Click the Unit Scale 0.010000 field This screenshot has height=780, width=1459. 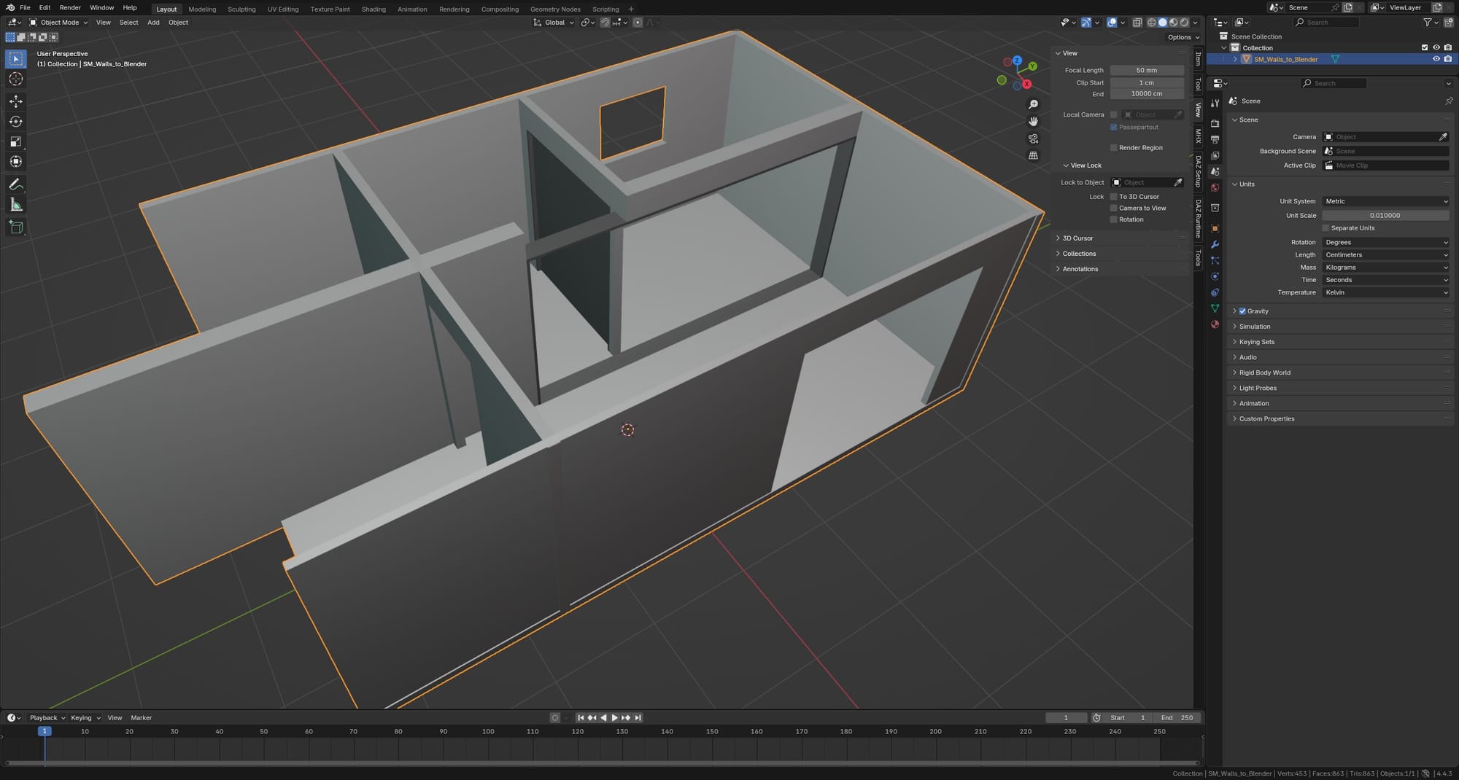coord(1385,216)
